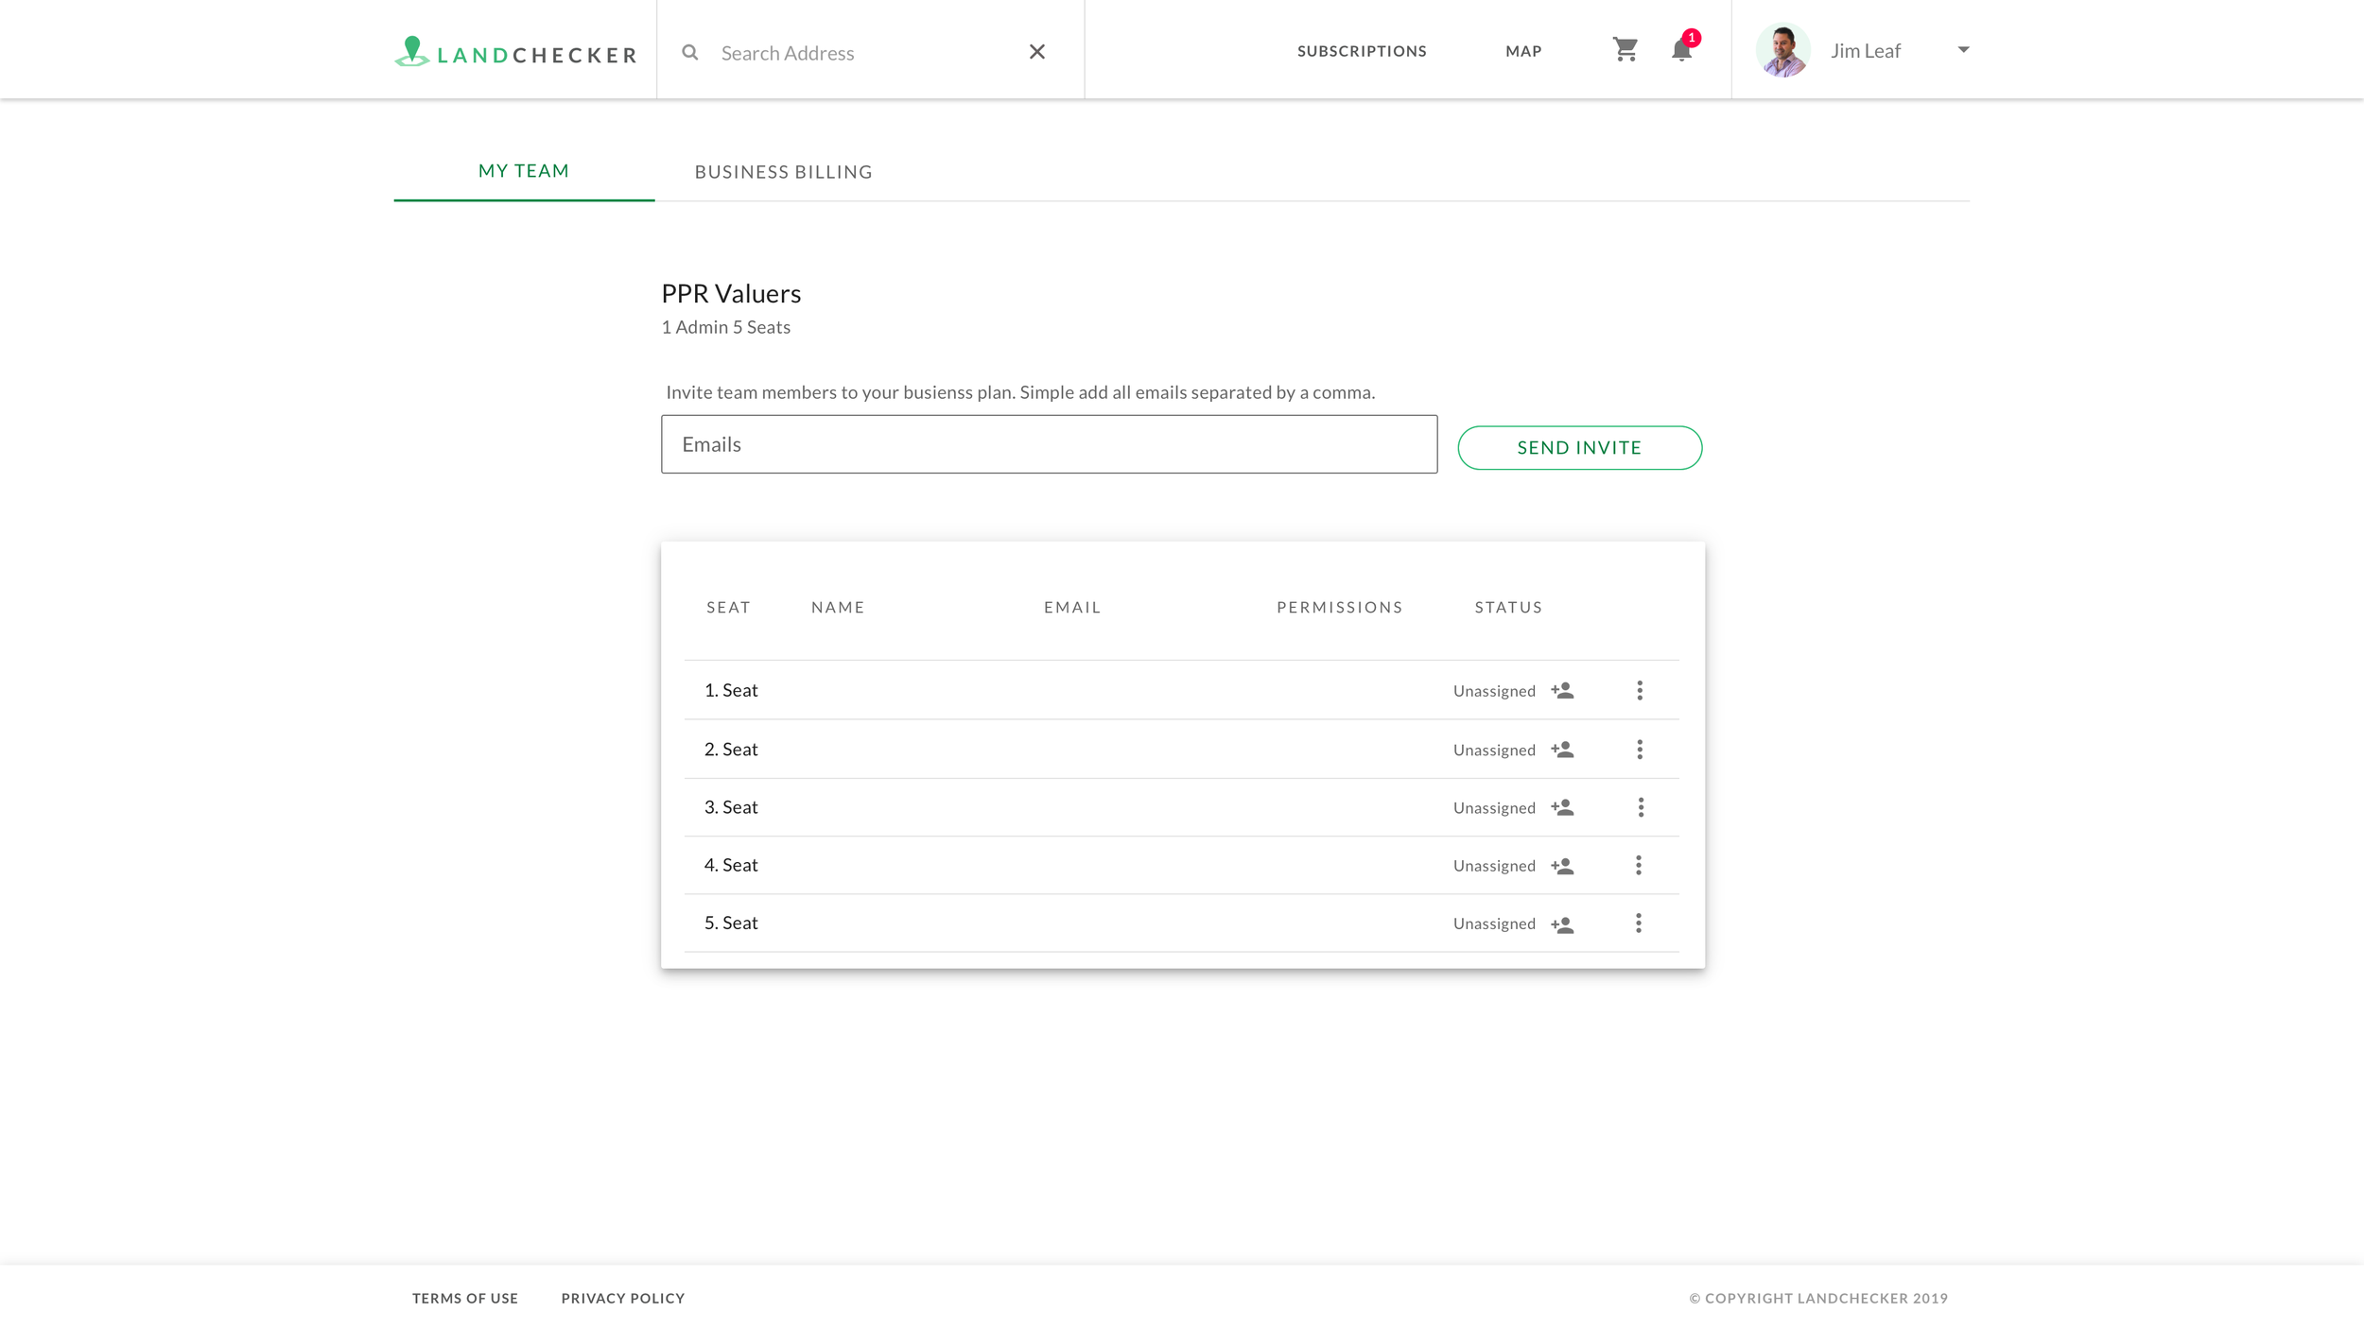This screenshot has width=2364, height=1329.
Task: Open the Terms of Use link
Action: click(465, 1298)
